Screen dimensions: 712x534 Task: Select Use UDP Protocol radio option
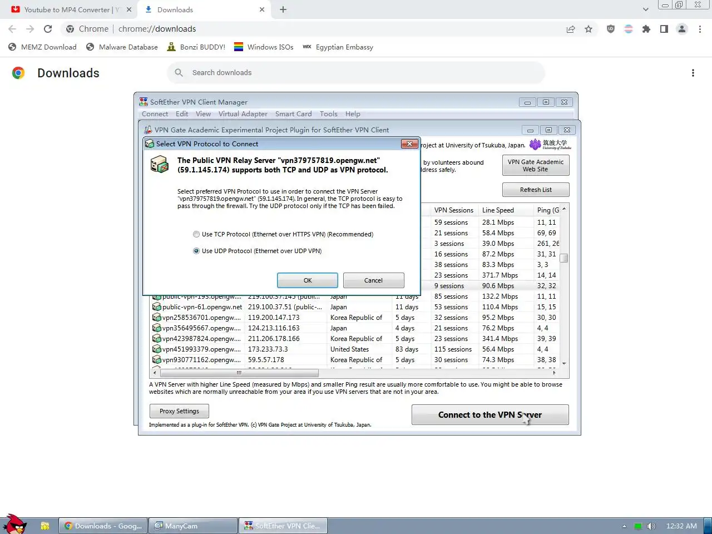(x=196, y=251)
